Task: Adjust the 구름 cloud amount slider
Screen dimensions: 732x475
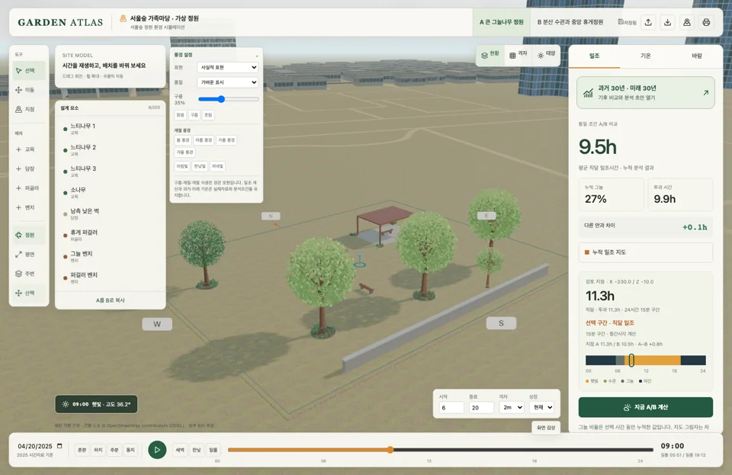Action: tap(228, 99)
